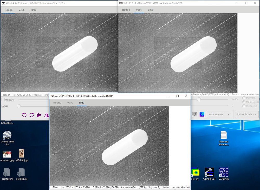Viewport: 260px width, 190px height.
Task: Click 'a.fit (canal 1)' path in top-right status bar
Action: [x=210, y=94]
